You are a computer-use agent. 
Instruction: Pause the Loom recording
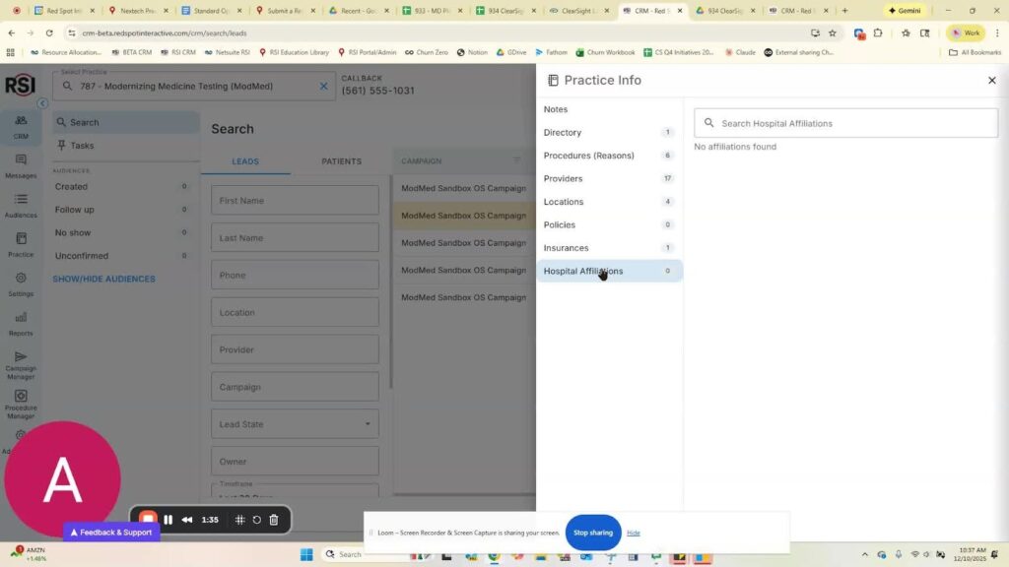tap(168, 520)
